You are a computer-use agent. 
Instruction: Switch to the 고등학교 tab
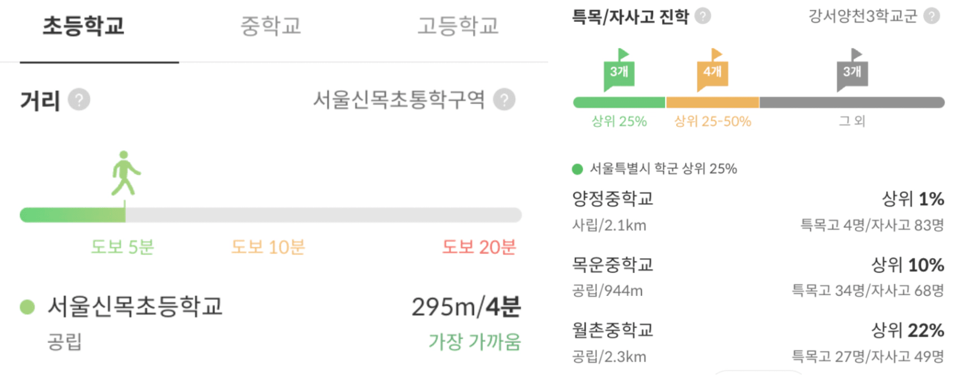[x=458, y=26]
